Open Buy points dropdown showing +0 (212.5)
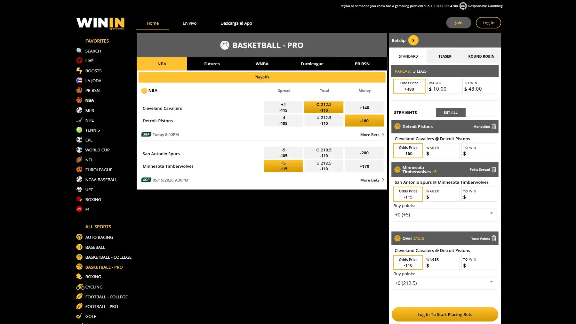576x324 pixels. (x=445, y=283)
